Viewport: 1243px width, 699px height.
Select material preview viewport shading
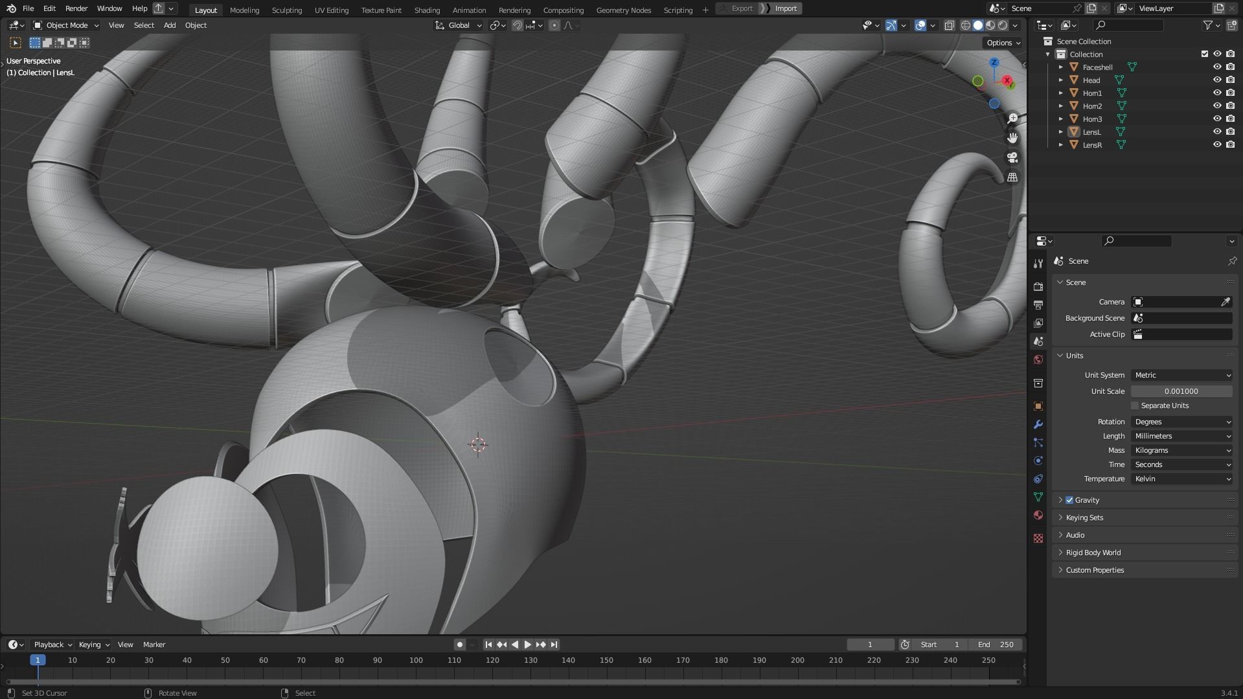(990, 25)
